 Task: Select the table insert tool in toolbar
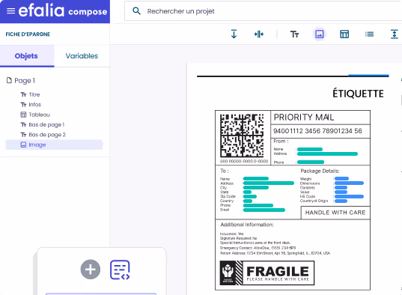click(344, 34)
